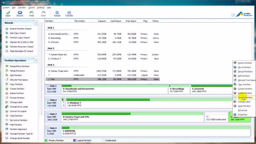Select the System Reserved partition row
The width and height of the screenshot is (256, 144).
[x=103, y=54]
